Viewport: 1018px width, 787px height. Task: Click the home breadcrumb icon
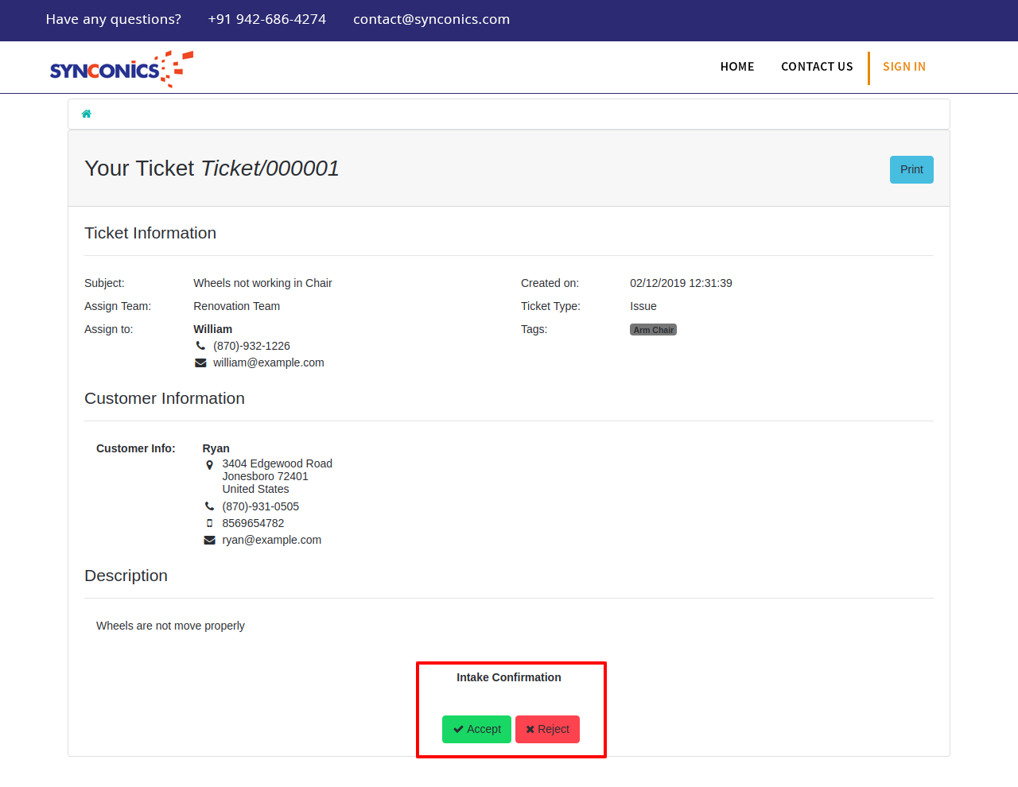87,114
